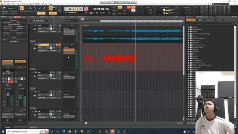238x134 pixels.
Task: Pause the transport
Action: 77,9
